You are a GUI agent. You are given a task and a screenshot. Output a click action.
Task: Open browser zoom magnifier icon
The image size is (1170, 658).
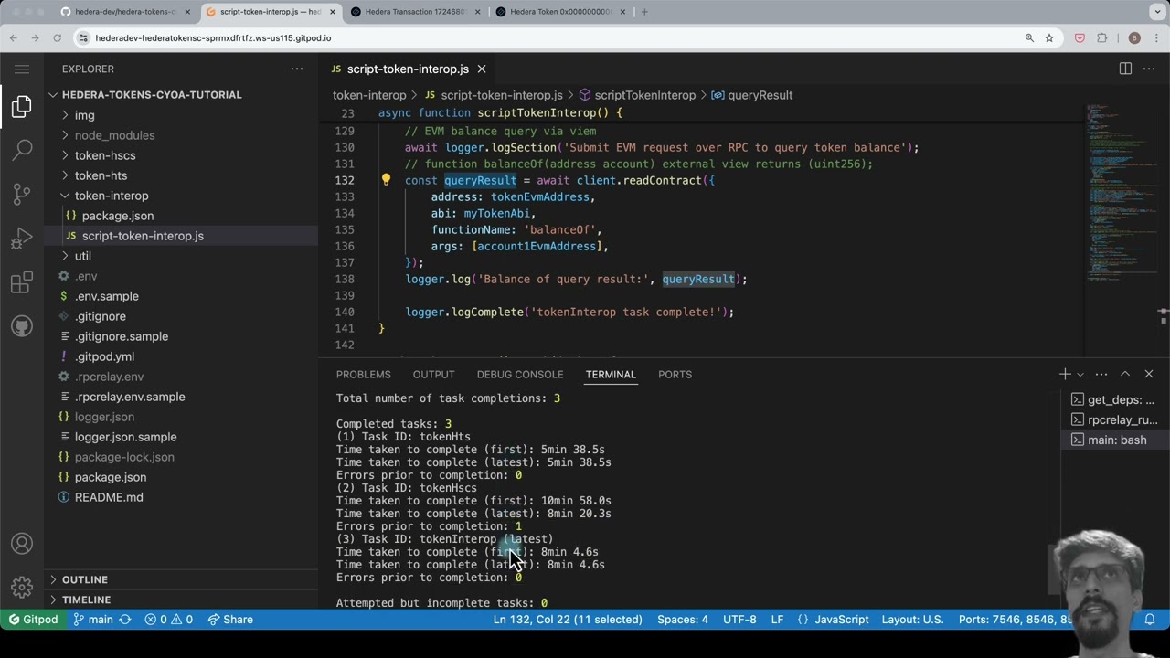[1029, 37]
